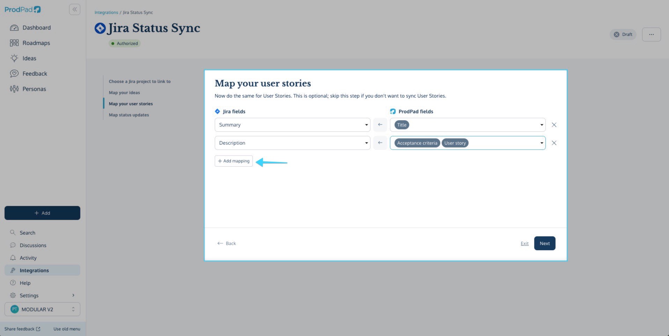Viewport: 669px width, 336px height.
Task: Open the Description Jira field dropdown
Action: [293, 143]
